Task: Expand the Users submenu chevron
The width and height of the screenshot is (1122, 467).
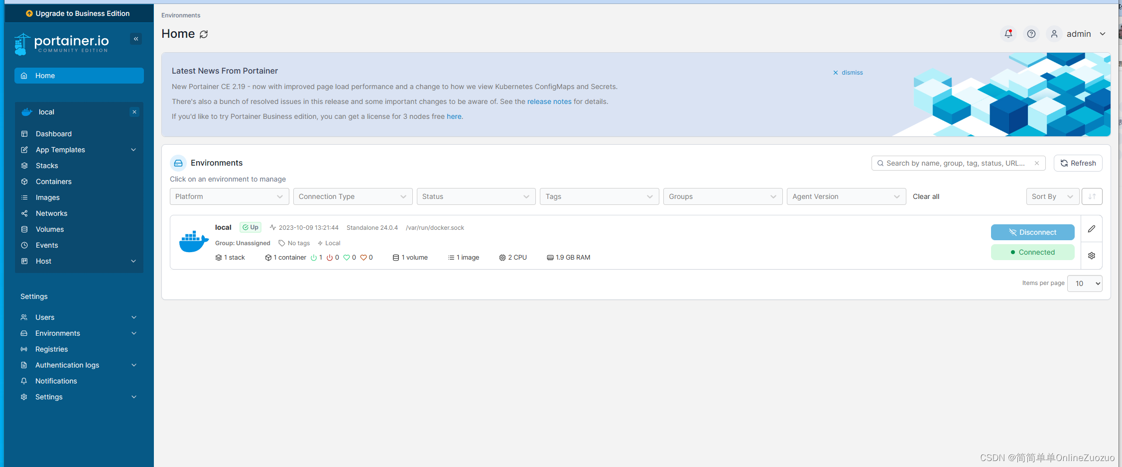Action: point(134,317)
